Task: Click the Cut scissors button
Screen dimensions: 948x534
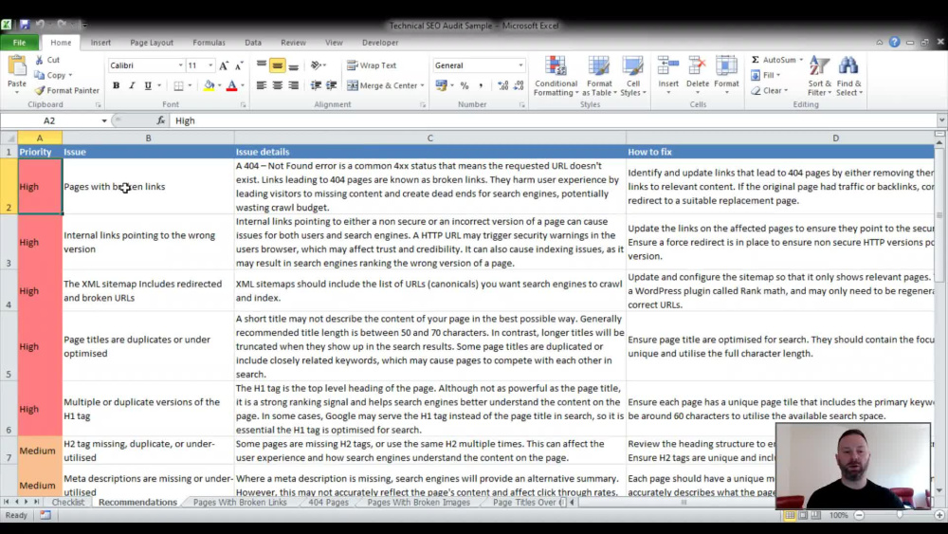Action: [47, 60]
